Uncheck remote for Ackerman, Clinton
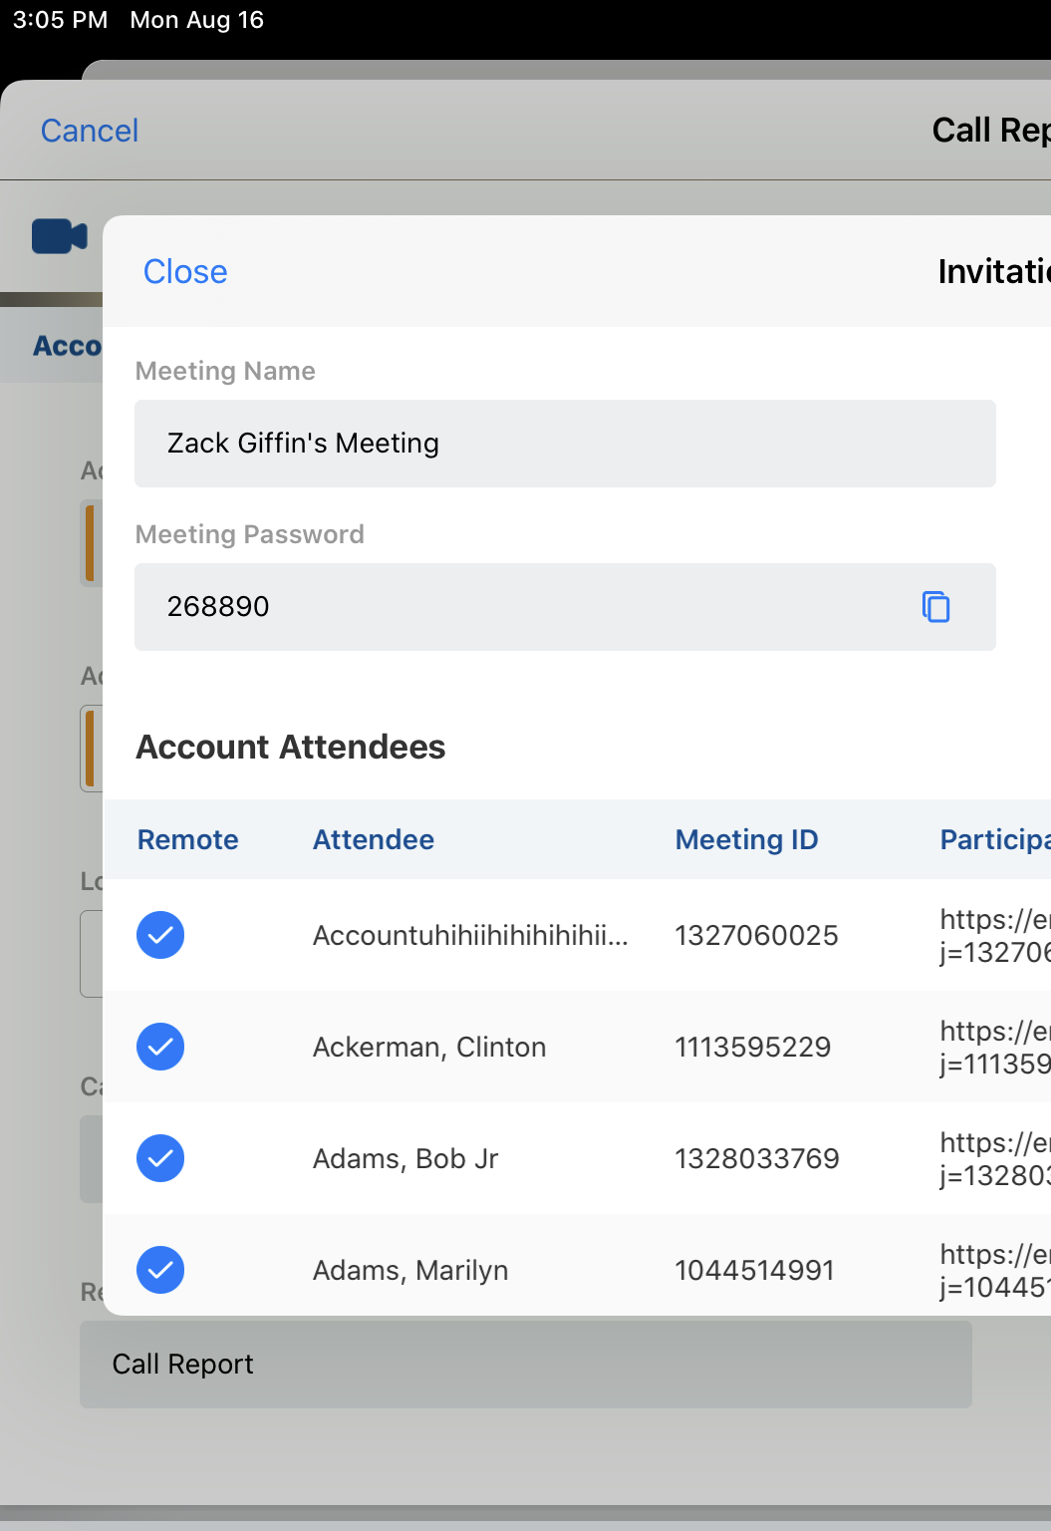The height and width of the screenshot is (1531, 1051). tap(160, 1047)
